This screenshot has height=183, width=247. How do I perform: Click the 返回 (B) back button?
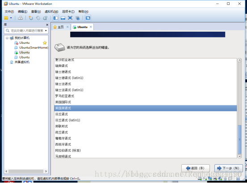(x=196, y=168)
